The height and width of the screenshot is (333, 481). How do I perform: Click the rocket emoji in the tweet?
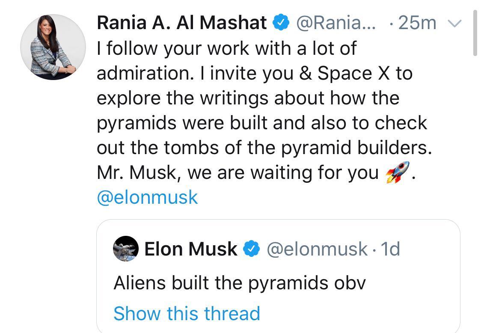tap(397, 172)
